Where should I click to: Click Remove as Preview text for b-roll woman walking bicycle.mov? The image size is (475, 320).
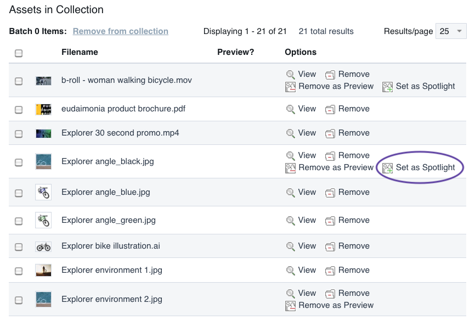pyautogui.click(x=336, y=86)
